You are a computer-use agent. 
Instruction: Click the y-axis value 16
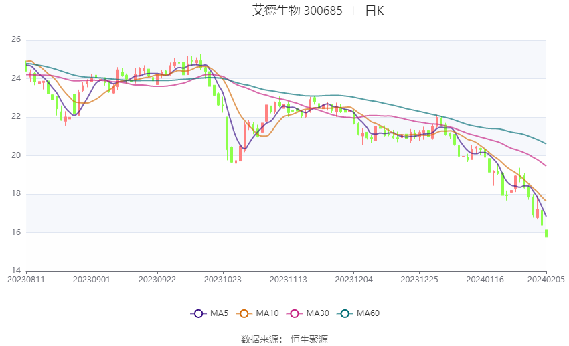[16, 232]
